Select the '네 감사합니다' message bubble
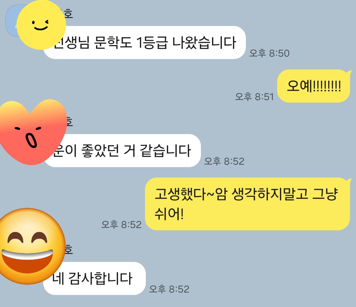The height and width of the screenshot is (307, 356). [94, 278]
